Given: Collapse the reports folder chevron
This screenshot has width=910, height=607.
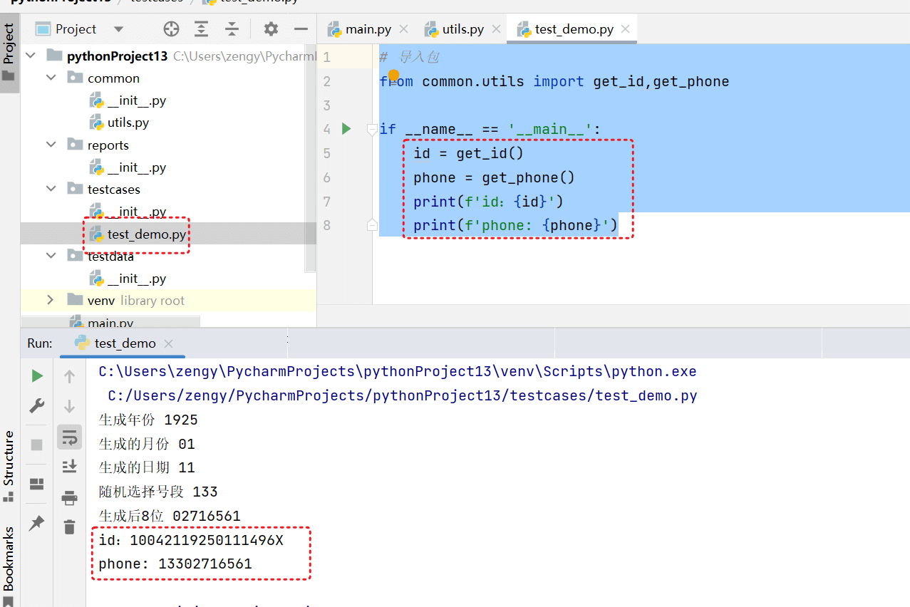Looking at the screenshot, I should click(51, 145).
